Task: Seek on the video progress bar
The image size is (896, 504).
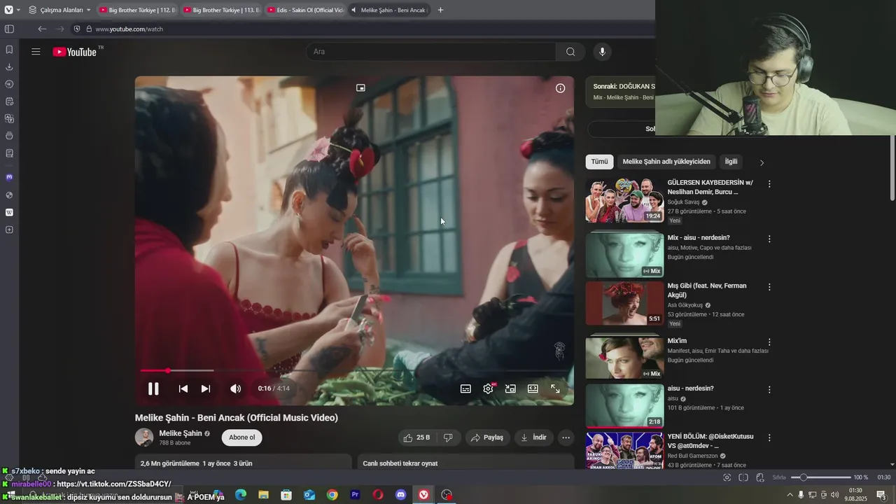Action: click(x=354, y=370)
